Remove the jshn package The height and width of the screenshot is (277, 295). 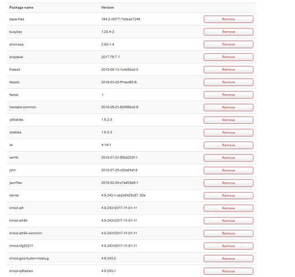[x=228, y=170]
